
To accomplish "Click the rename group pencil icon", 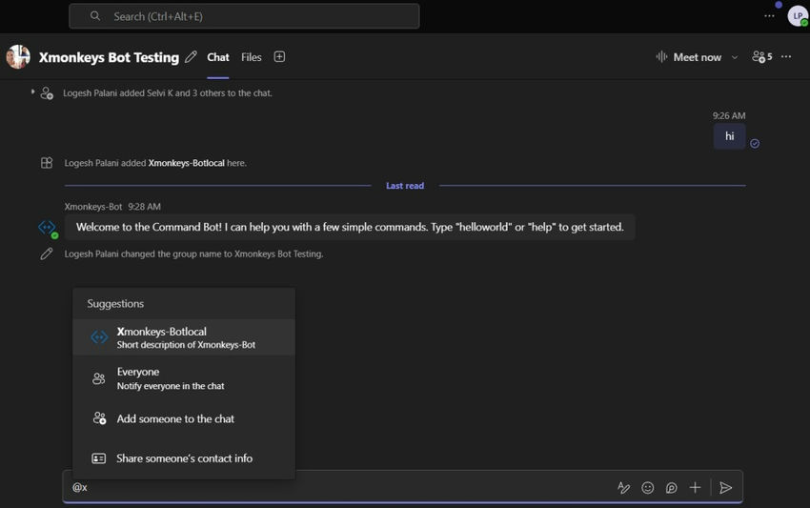I will pos(192,57).
